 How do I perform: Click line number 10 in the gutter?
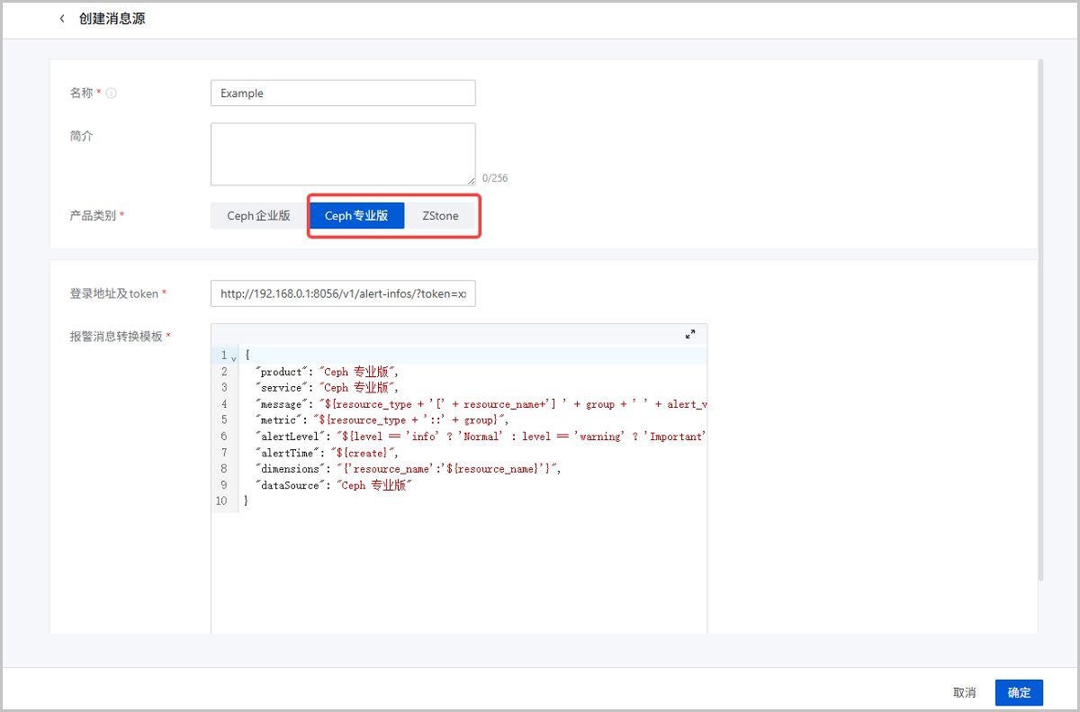pos(220,501)
